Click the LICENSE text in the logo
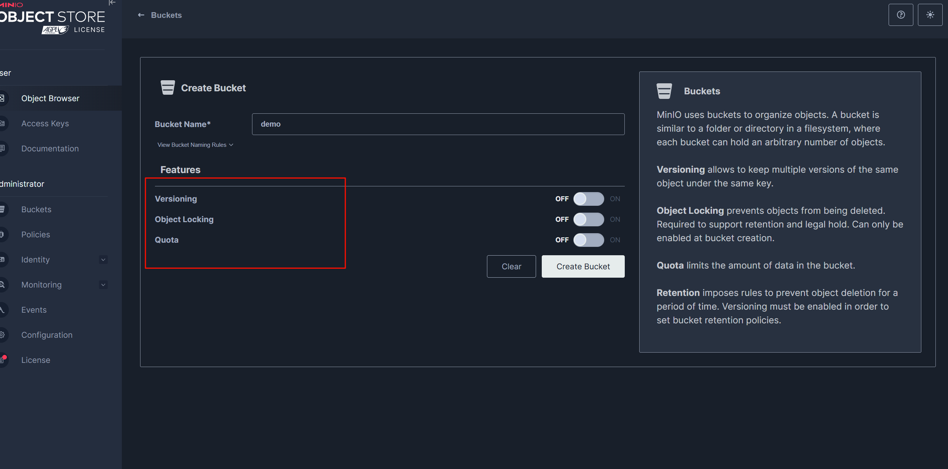 (89, 30)
